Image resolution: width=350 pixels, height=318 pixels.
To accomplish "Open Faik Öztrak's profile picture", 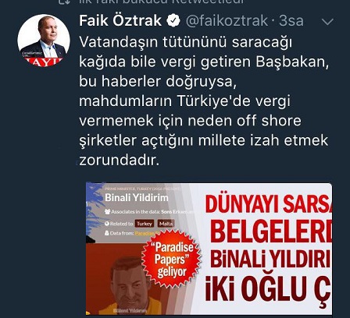I will pyautogui.click(x=44, y=41).
